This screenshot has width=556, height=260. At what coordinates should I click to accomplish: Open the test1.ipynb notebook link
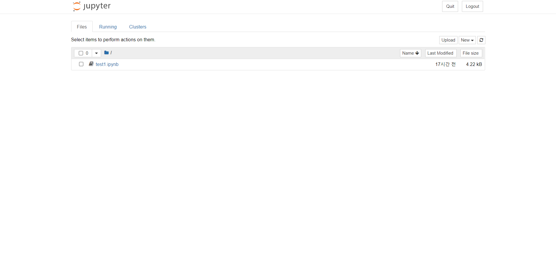[107, 64]
